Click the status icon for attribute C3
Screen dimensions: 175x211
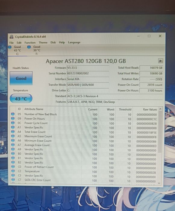click(13, 175)
